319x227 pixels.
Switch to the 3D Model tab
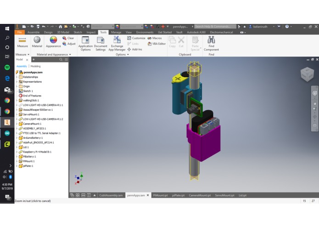click(63, 32)
